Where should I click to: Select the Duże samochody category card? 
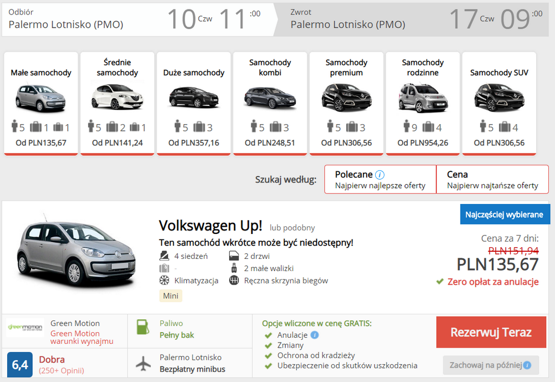point(194,104)
